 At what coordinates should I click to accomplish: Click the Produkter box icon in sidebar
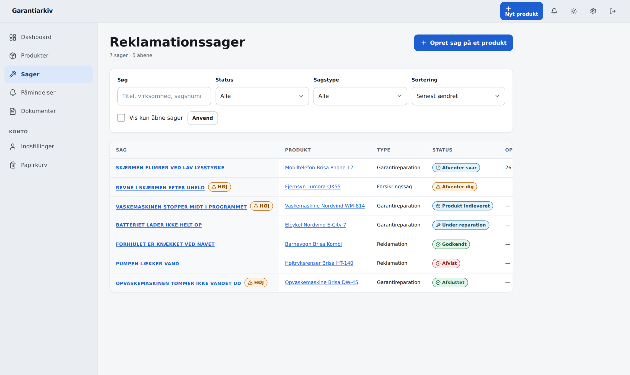(13, 55)
